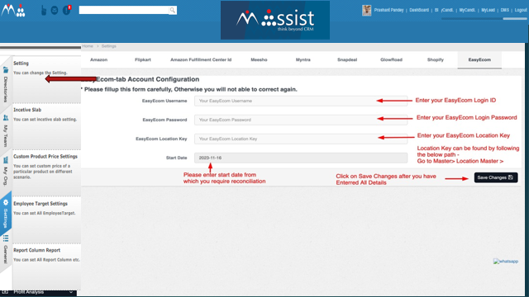This screenshot has height=297, width=529.
Task: Open the MyLead link
Action: 488,10
